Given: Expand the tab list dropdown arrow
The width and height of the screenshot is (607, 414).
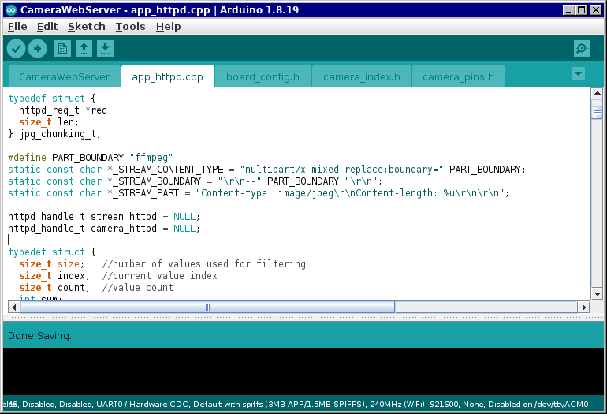Looking at the screenshot, I should [578, 74].
